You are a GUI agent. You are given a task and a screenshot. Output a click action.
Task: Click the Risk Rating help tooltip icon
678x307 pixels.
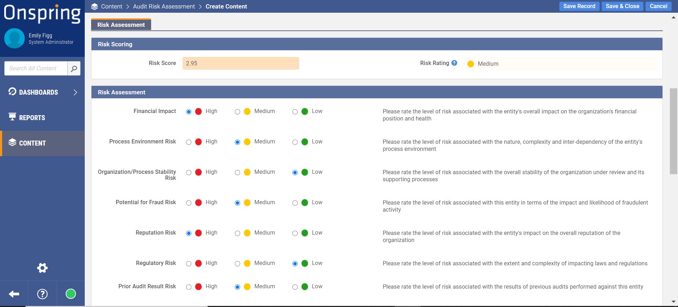click(454, 63)
